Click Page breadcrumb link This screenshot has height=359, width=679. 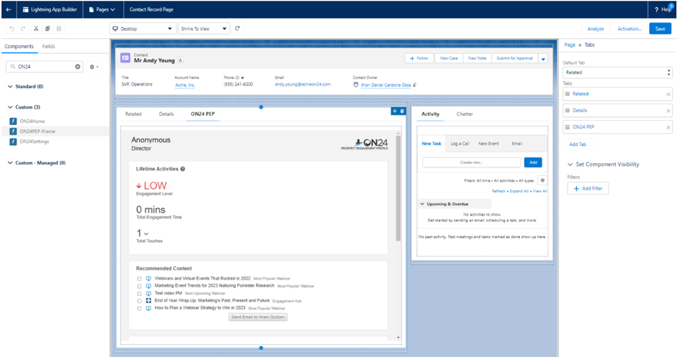tap(569, 45)
